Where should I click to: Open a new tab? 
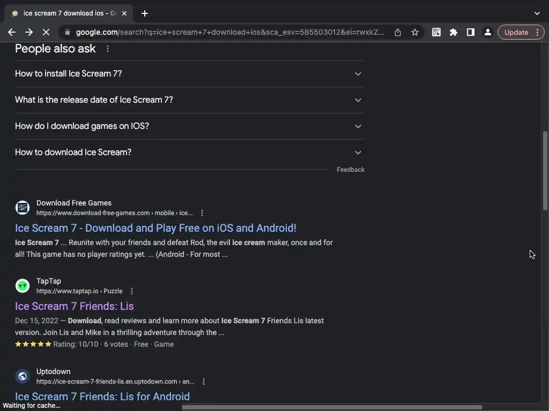(145, 13)
